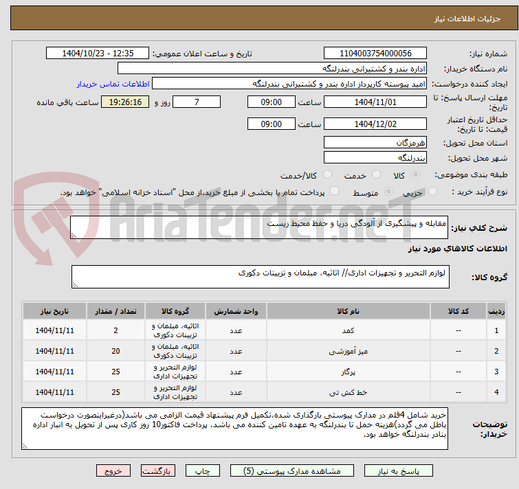Click گروه کالا text area
This screenshot has height=489, width=519.
(x=260, y=277)
